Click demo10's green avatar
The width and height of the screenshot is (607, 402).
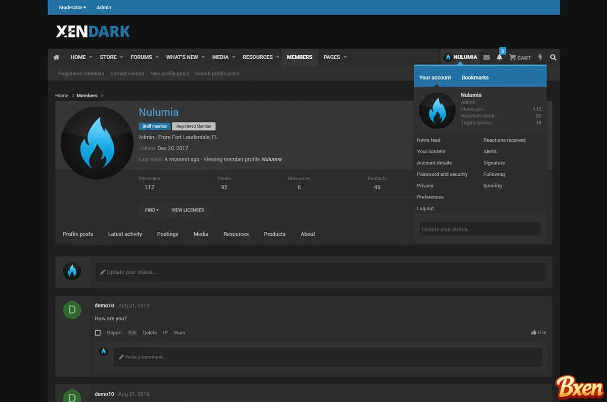click(x=72, y=310)
